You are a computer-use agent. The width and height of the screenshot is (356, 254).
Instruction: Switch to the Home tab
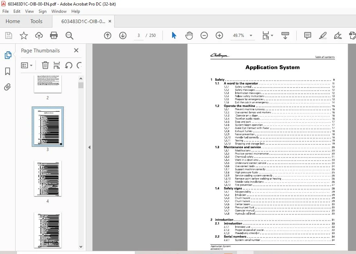point(13,21)
